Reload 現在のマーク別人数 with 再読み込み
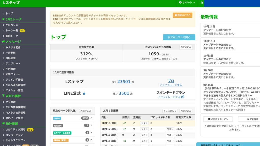 (x=86, y=111)
